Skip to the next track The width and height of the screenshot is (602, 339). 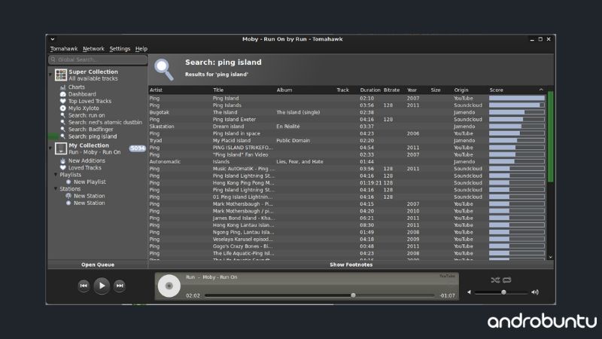pos(120,286)
